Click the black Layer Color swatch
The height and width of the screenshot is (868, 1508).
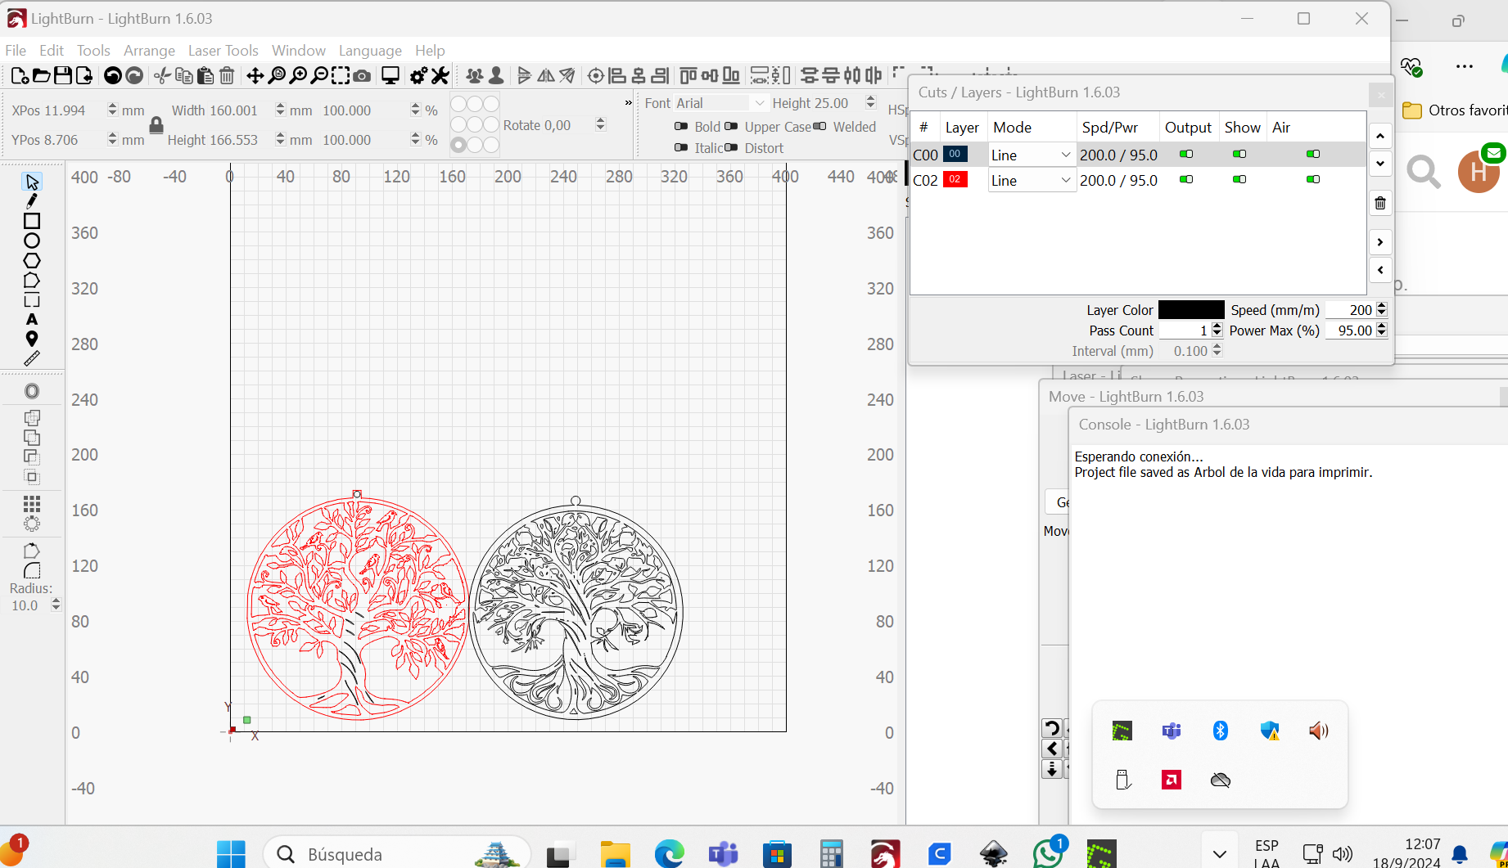pyautogui.click(x=1191, y=309)
